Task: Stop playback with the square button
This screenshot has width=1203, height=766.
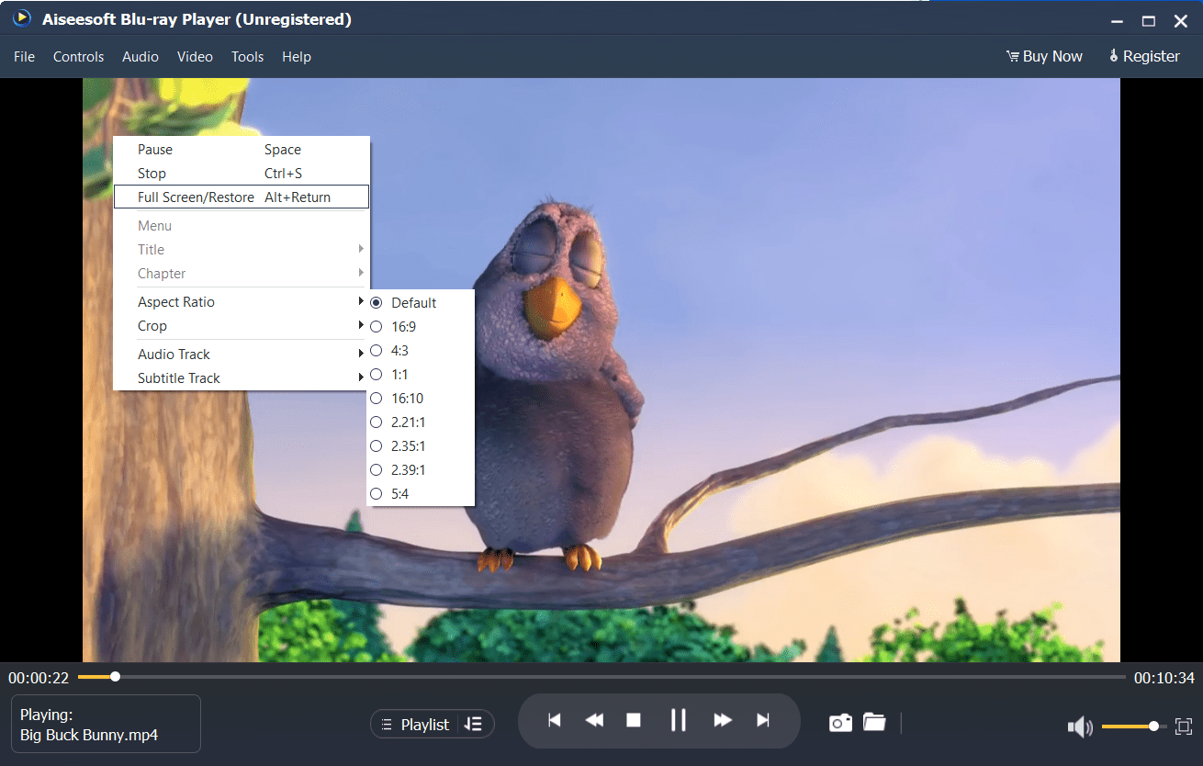Action: [x=634, y=720]
